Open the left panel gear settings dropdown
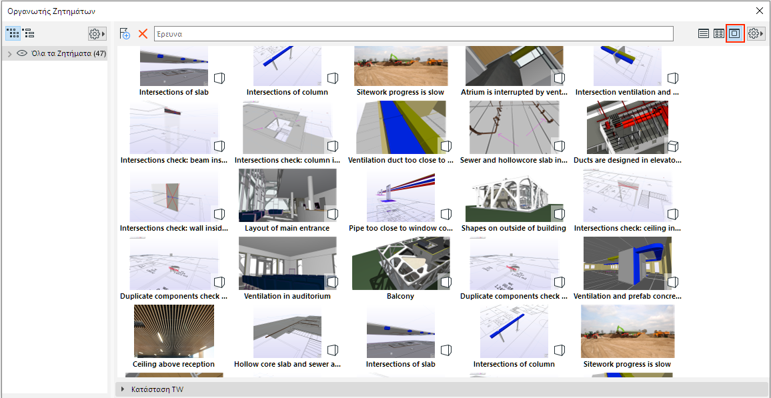771x398 pixels. [97, 33]
